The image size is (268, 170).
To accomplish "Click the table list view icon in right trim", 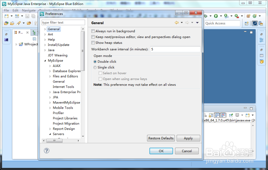I will coord(262,56).
